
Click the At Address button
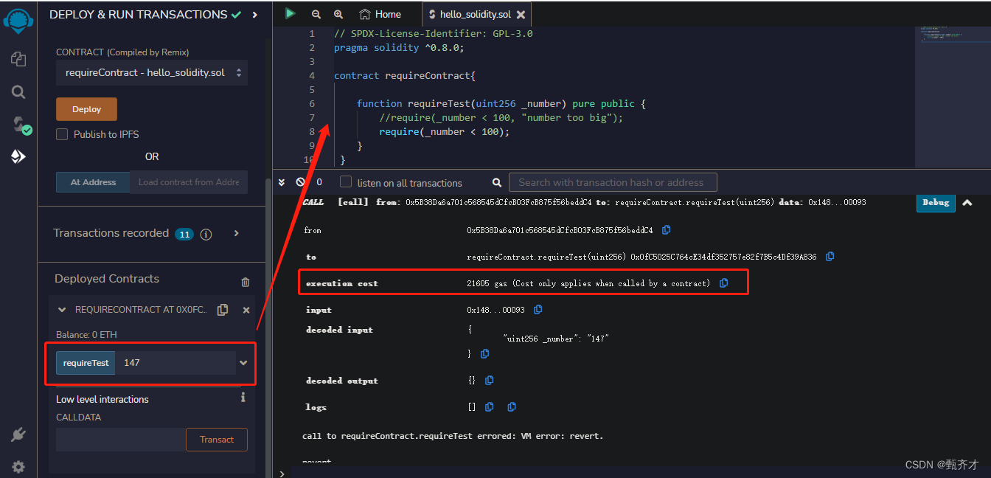93,182
